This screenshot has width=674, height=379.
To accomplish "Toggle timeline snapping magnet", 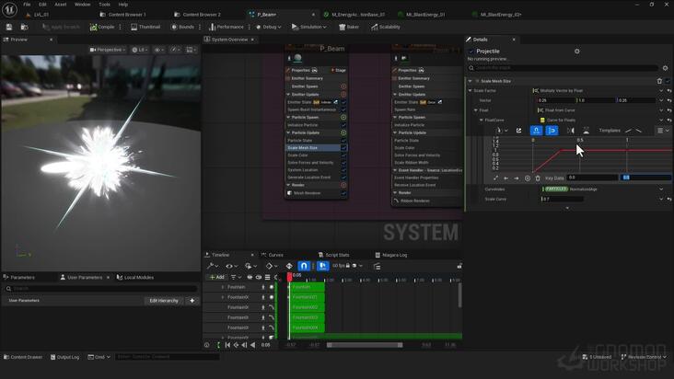I will click(304, 266).
